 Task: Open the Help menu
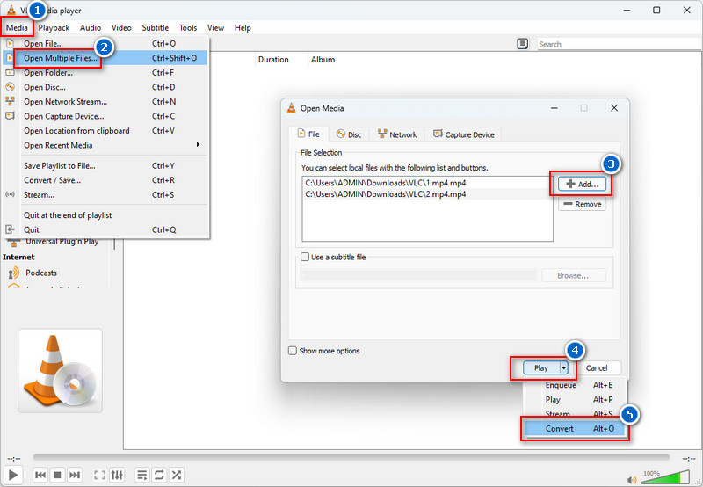pos(243,28)
